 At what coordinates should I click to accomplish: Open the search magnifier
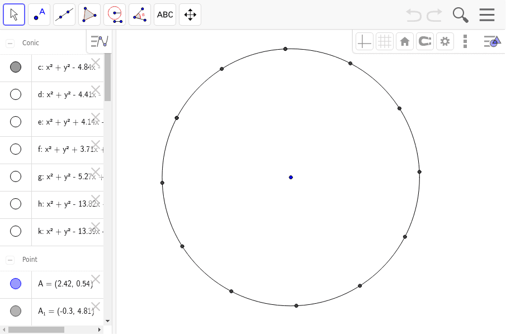pyautogui.click(x=460, y=15)
